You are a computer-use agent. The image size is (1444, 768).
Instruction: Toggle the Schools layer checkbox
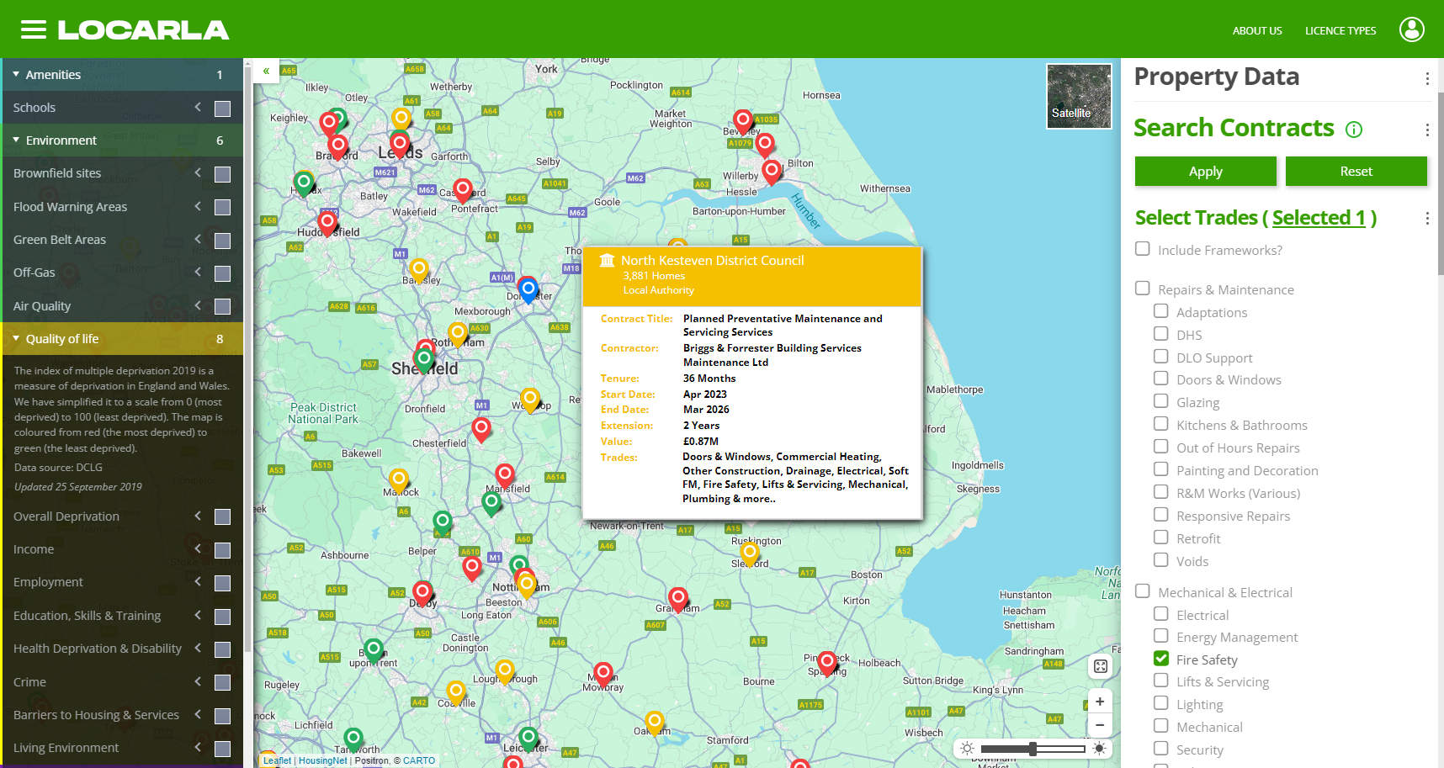point(223,109)
